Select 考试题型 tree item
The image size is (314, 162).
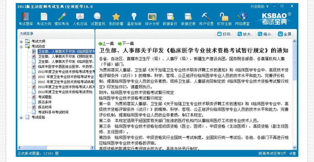(x=45, y=97)
